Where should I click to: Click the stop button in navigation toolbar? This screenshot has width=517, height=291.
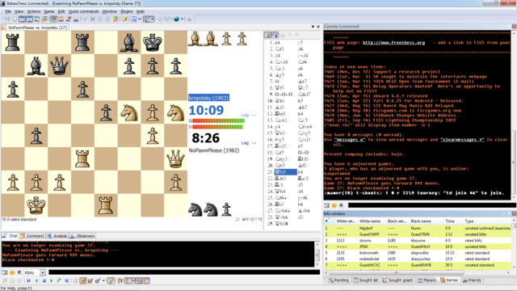point(44,280)
